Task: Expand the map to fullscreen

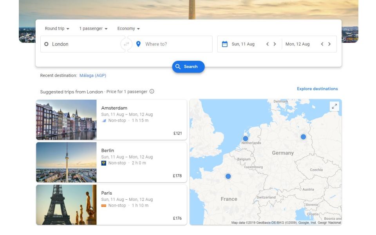Action: (334, 106)
